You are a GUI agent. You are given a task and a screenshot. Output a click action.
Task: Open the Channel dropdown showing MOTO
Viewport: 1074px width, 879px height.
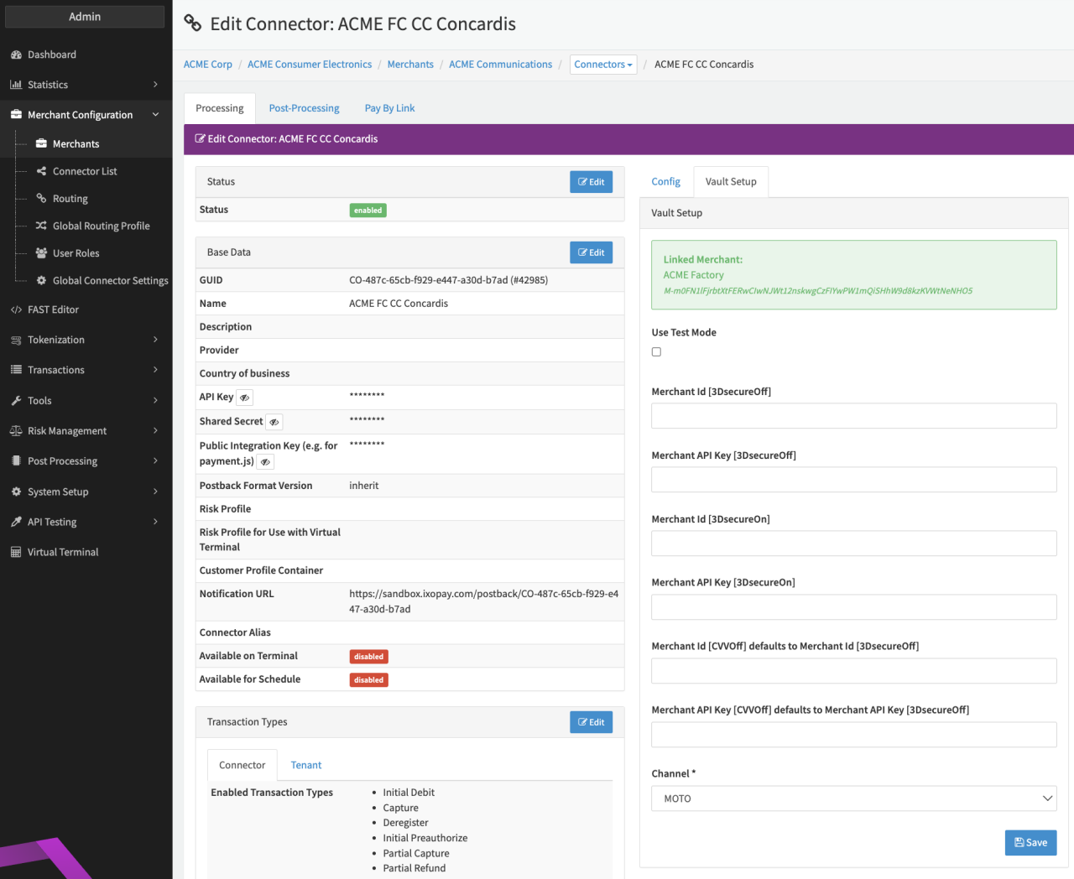tap(853, 798)
